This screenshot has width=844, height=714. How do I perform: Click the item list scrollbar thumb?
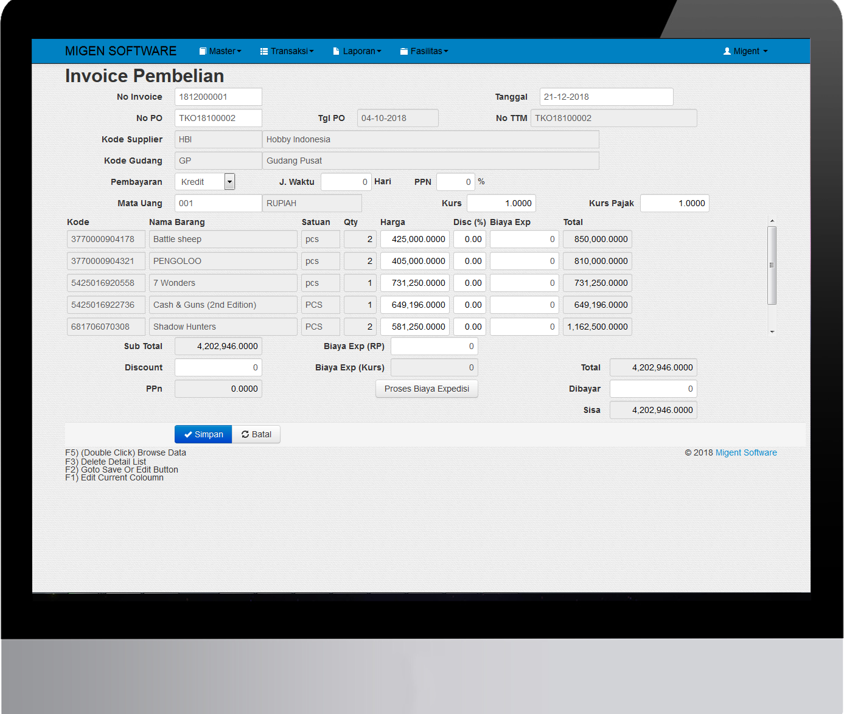[772, 265]
